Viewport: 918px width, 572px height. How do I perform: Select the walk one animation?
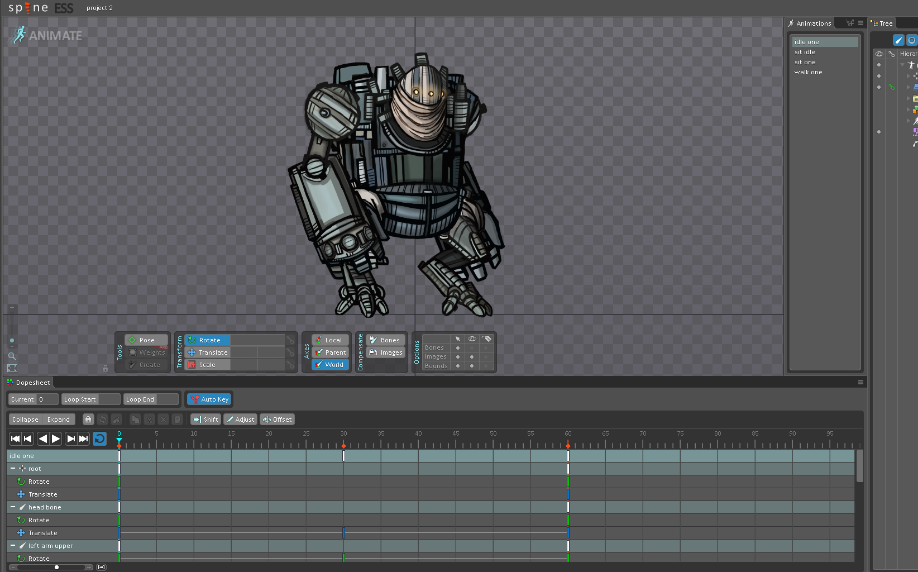pyautogui.click(x=808, y=72)
